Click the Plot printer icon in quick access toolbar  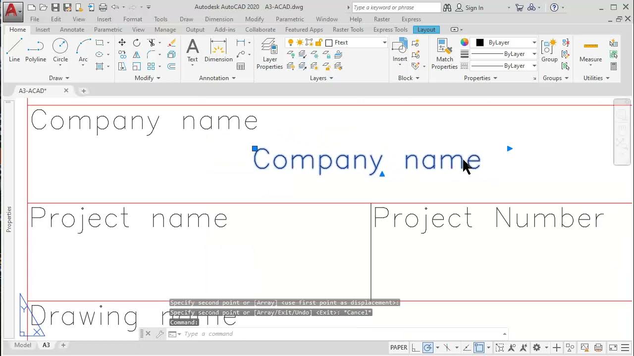[103, 7]
